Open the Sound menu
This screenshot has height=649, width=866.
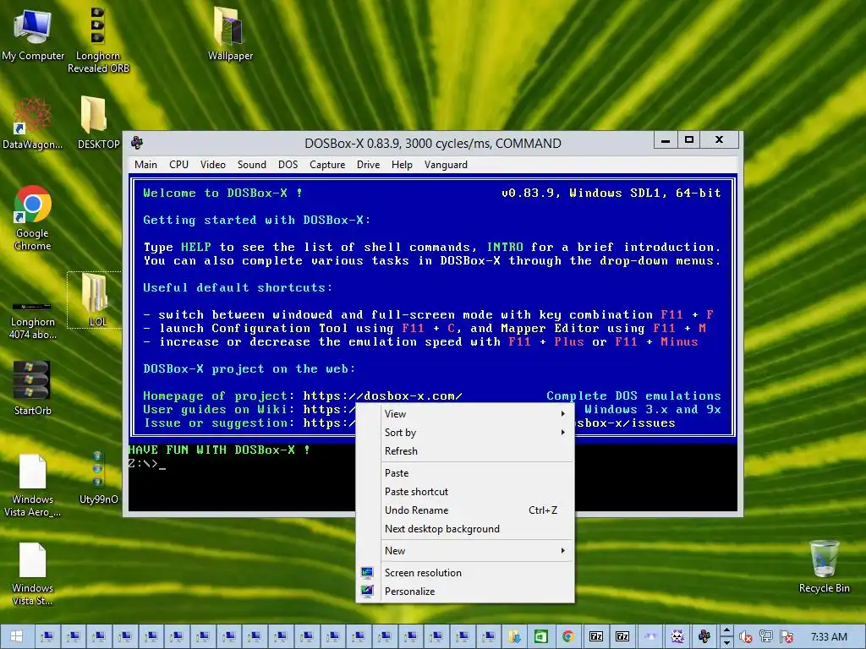click(x=252, y=165)
